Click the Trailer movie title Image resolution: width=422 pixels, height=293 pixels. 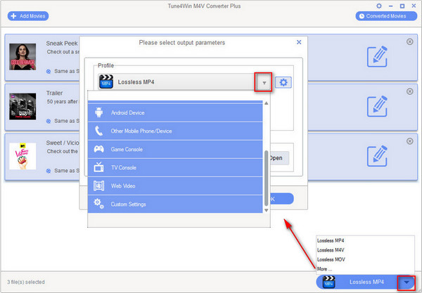54,93
